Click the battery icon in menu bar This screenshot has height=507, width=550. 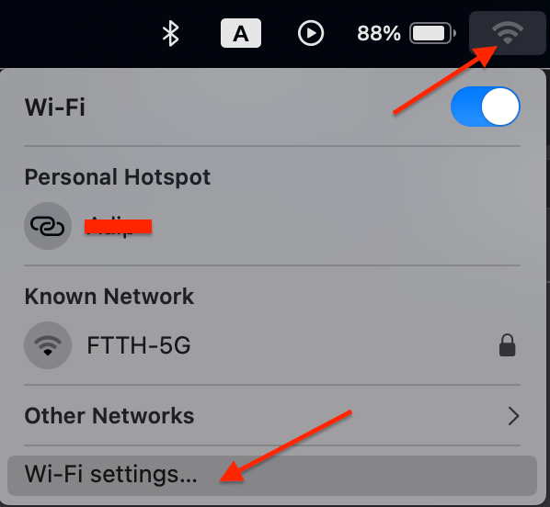[432, 33]
